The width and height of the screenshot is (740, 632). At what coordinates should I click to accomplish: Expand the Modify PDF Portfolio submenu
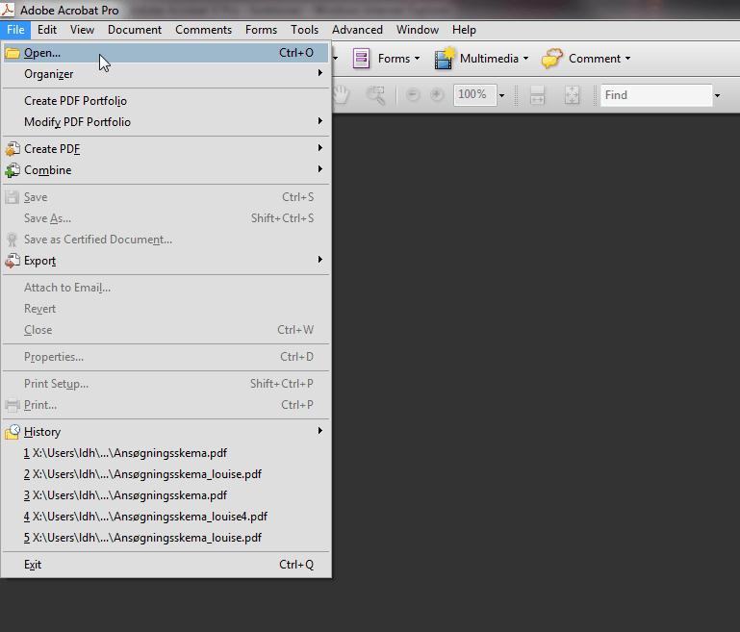click(x=320, y=121)
